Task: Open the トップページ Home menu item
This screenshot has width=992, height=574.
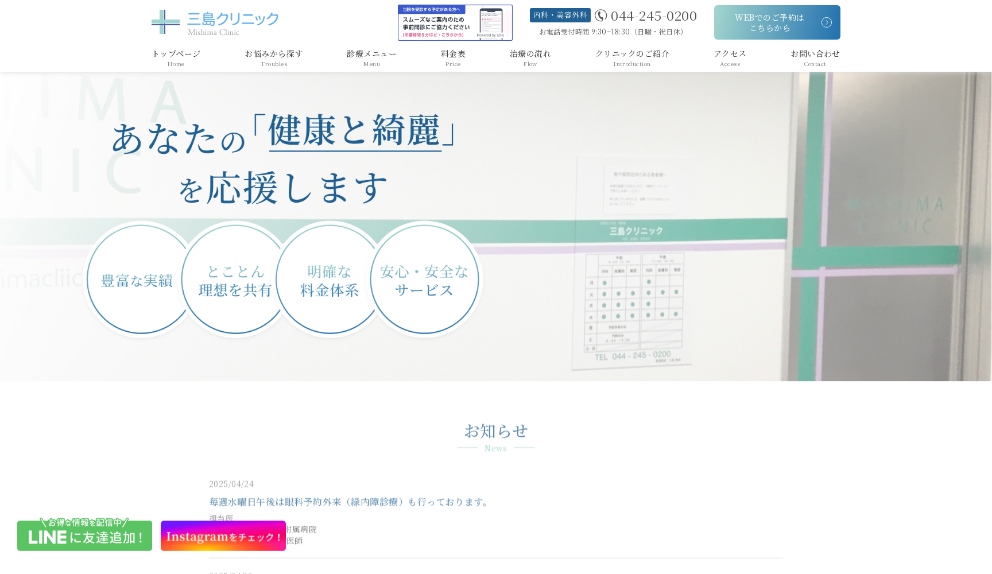Action: pyautogui.click(x=176, y=57)
